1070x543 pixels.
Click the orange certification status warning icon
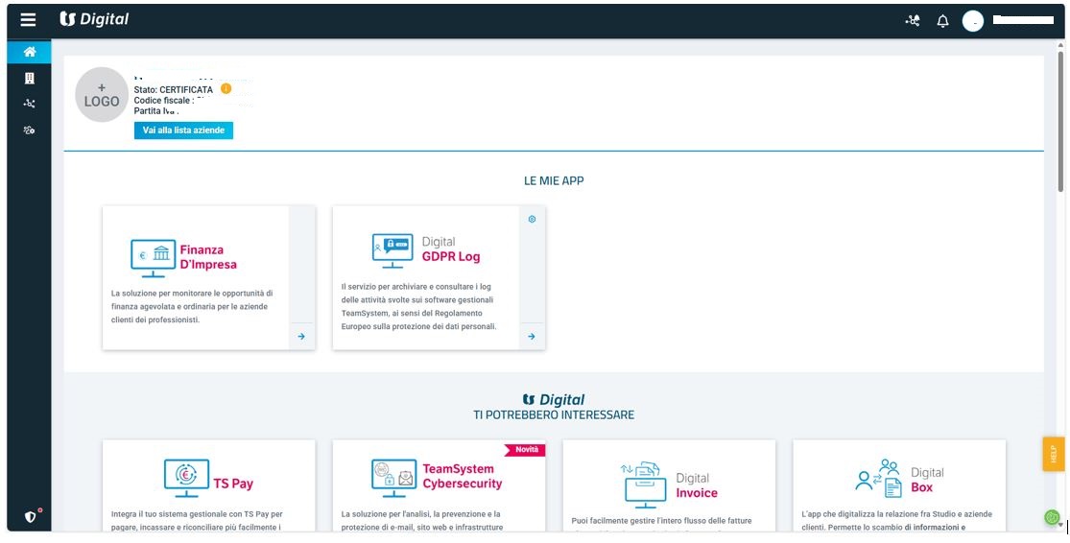click(x=226, y=89)
